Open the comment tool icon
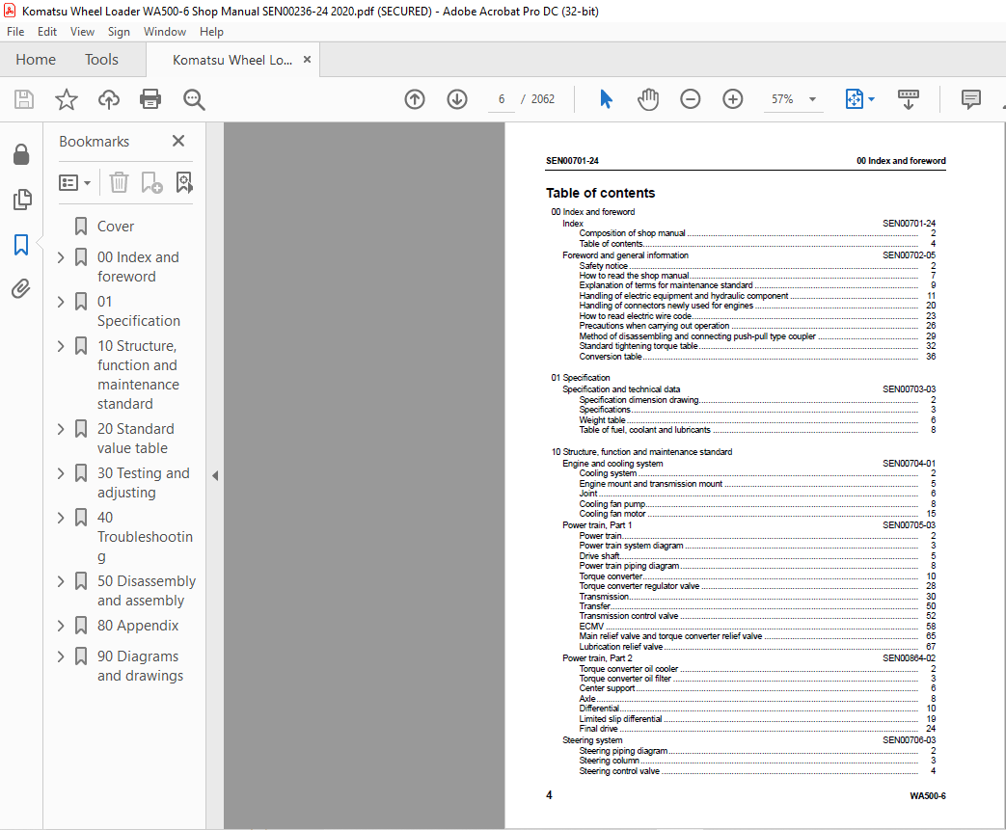Viewport: 1006px width, 830px height. (970, 99)
